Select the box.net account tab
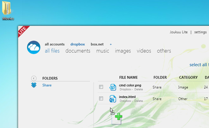Screen dimensions: 209x128 (97, 44)
